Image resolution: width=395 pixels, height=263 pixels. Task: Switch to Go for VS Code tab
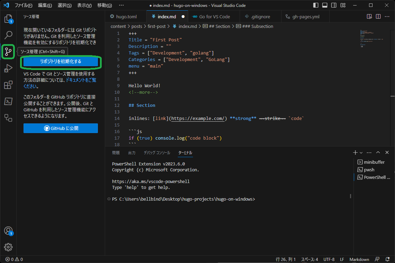click(214, 17)
